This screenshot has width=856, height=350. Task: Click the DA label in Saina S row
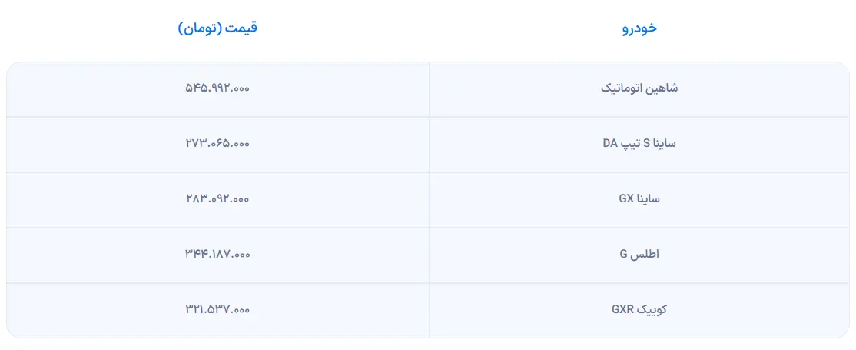pos(610,144)
